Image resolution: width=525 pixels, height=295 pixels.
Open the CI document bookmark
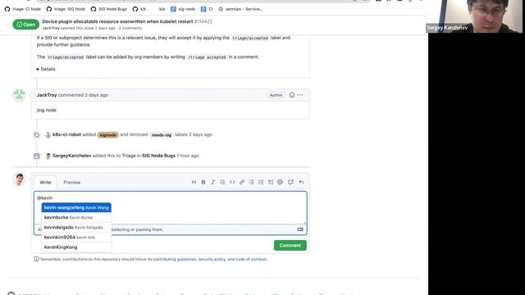[x=207, y=9]
